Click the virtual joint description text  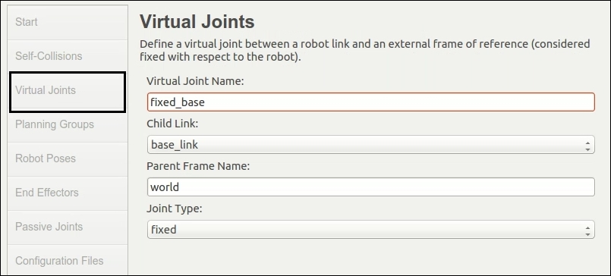tap(365, 50)
